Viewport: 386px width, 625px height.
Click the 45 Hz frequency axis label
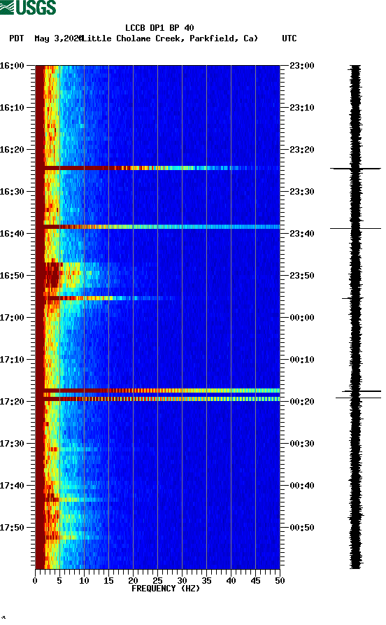pos(255,581)
